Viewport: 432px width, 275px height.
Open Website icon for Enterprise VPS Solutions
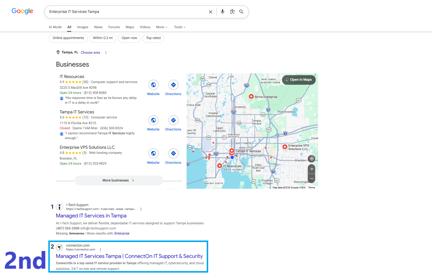[153, 154]
